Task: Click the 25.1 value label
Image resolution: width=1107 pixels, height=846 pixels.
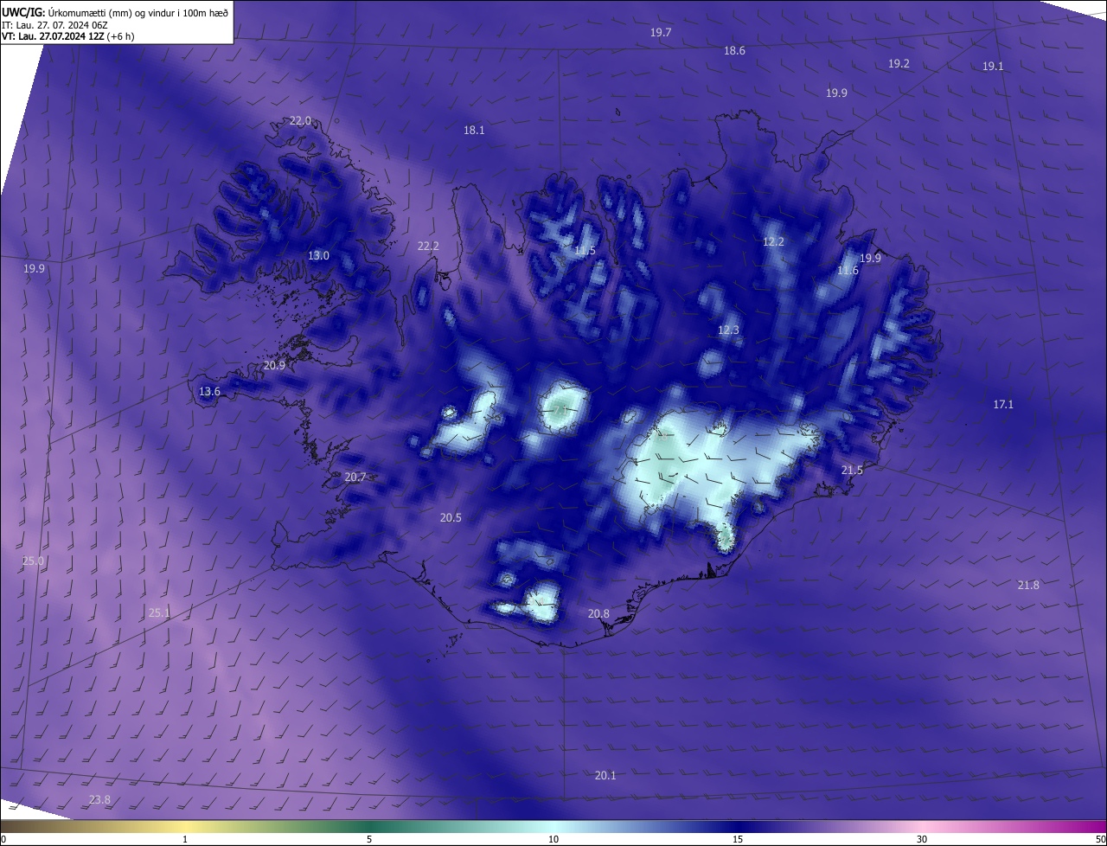Action: coord(159,613)
